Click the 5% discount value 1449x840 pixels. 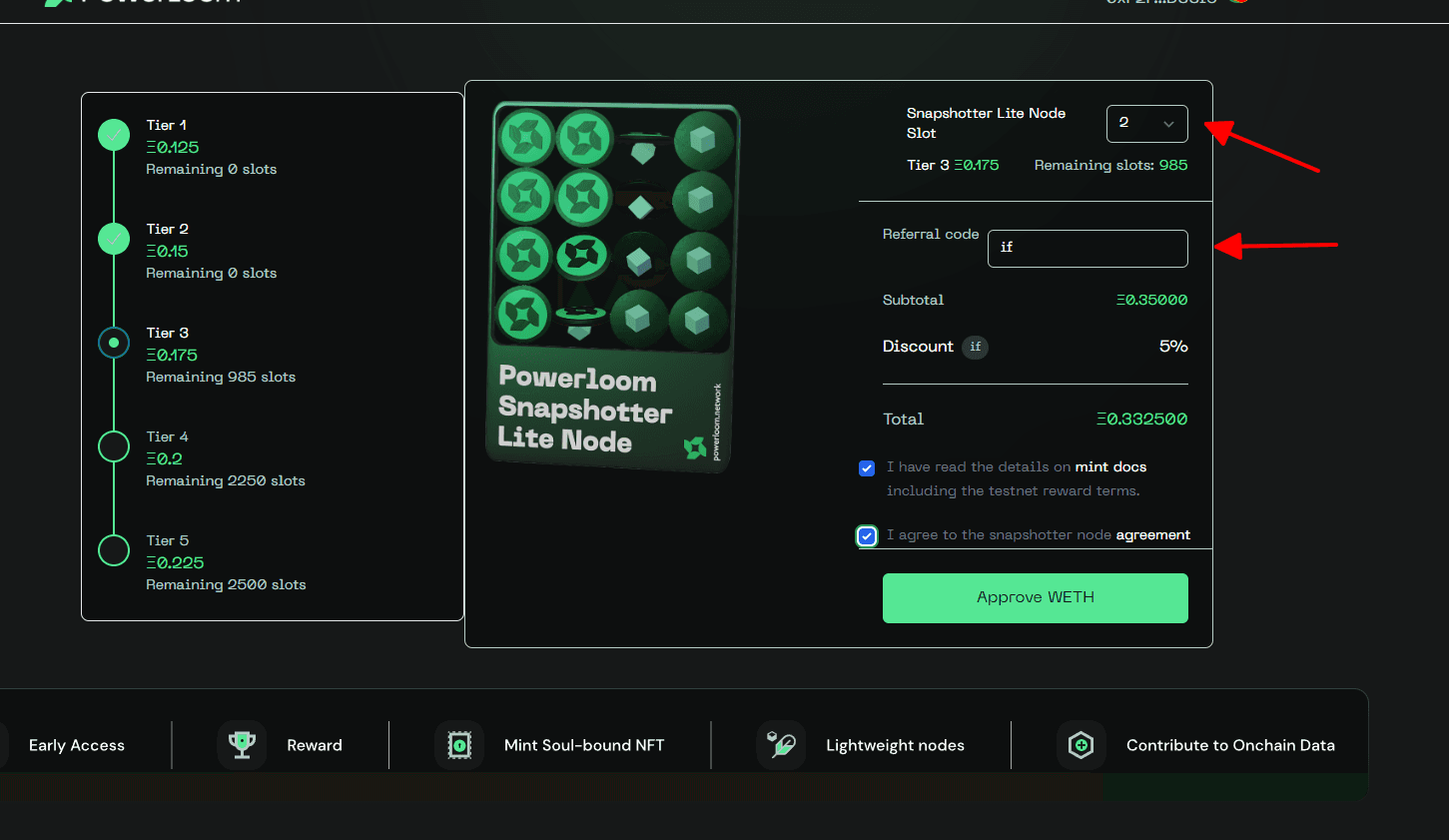click(x=1173, y=347)
